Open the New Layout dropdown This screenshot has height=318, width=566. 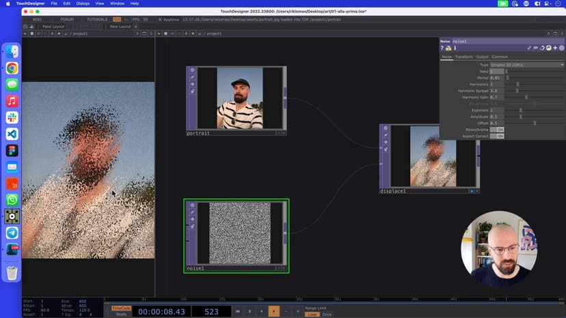[119, 27]
